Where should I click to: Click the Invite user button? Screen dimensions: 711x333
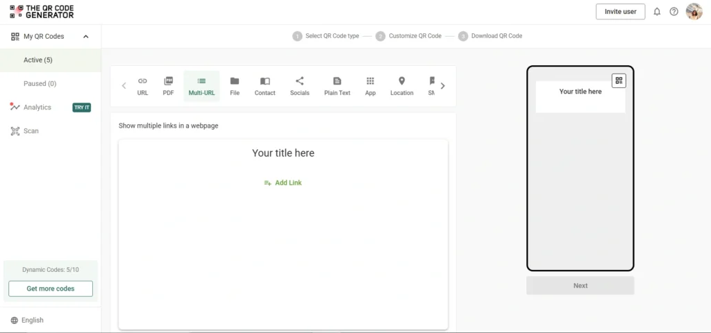(620, 12)
